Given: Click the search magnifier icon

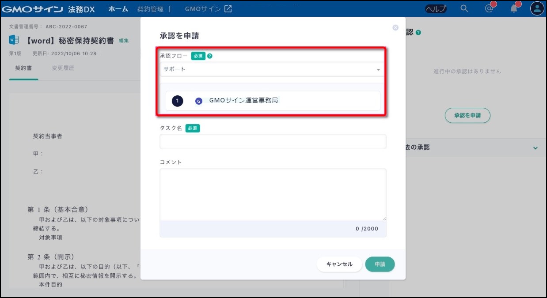Looking at the screenshot, I should tap(464, 8).
